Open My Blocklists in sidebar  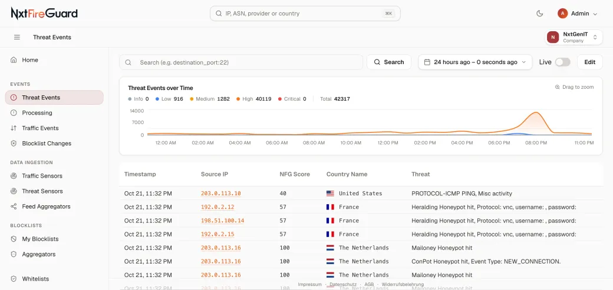(x=54, y=239)
